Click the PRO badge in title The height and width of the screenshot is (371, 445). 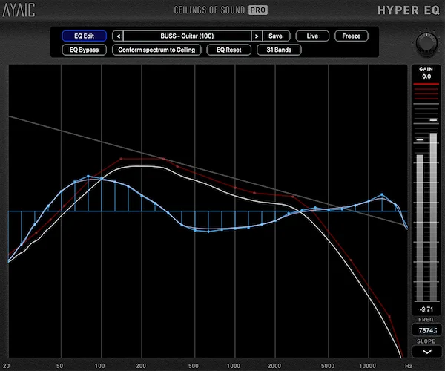tap(257, 10)
